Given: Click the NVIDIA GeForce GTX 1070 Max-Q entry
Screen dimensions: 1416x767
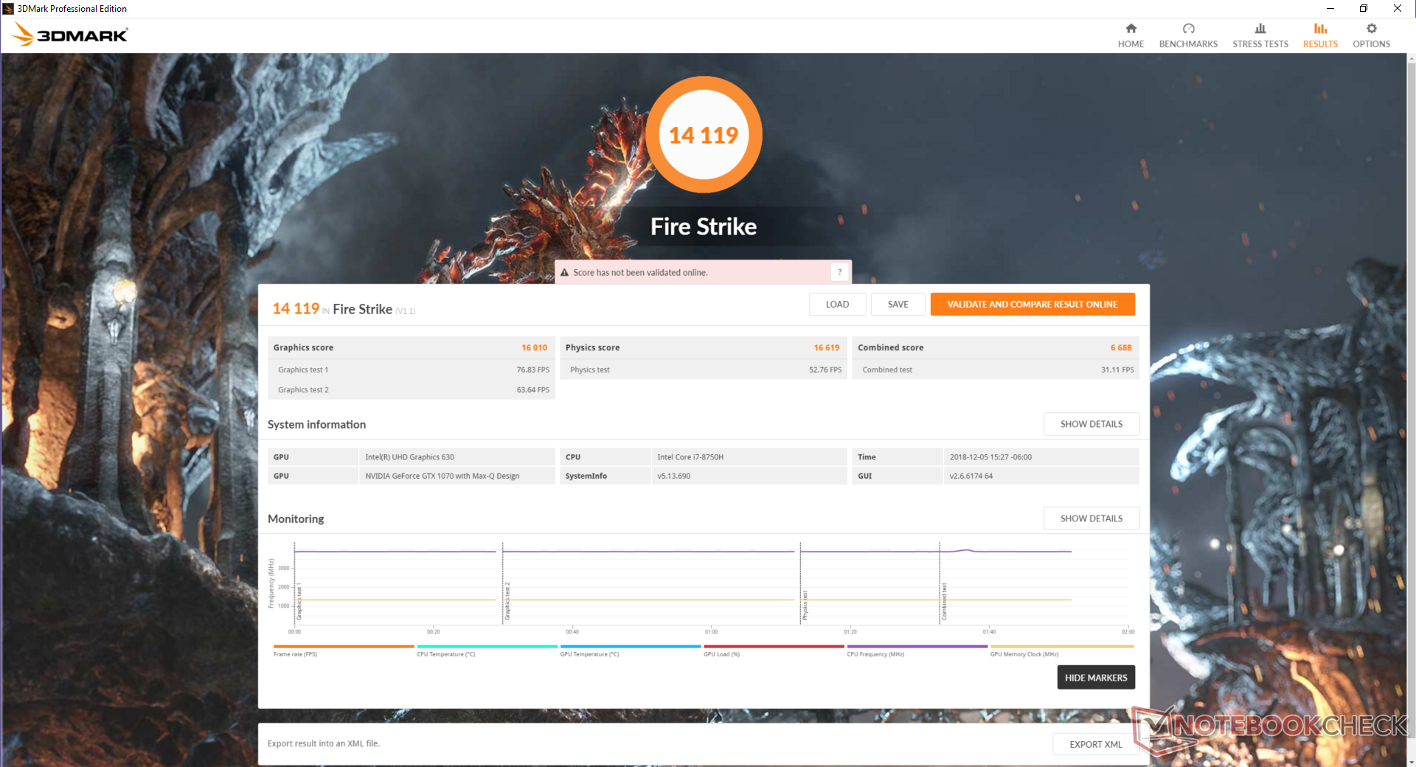Looking at the screenshot, I should click(x=442, y=476).
